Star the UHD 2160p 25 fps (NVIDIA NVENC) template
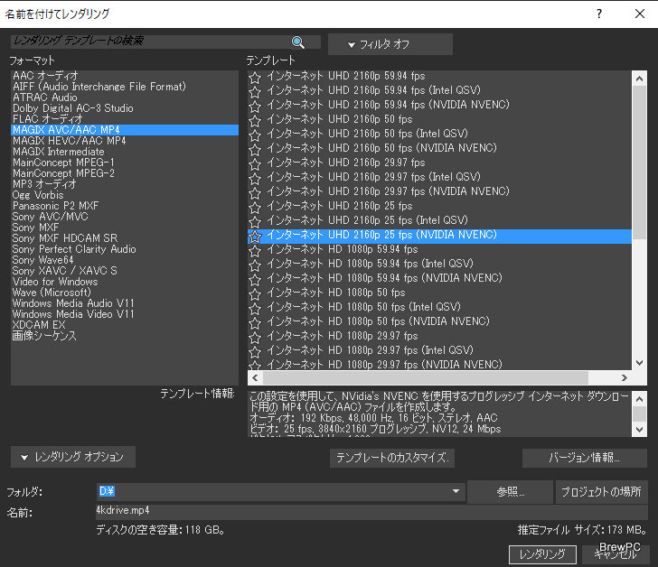Screen dimensions: 658x567 coord(255,235)
